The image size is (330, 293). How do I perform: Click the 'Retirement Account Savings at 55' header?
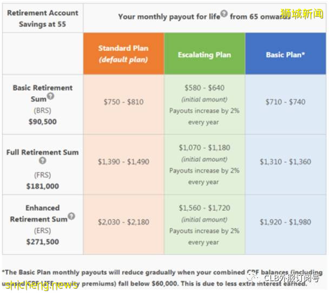43,18
